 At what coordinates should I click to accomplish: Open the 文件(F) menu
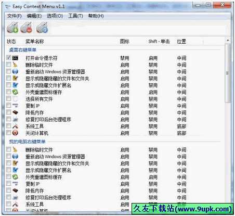coord(15,16)
